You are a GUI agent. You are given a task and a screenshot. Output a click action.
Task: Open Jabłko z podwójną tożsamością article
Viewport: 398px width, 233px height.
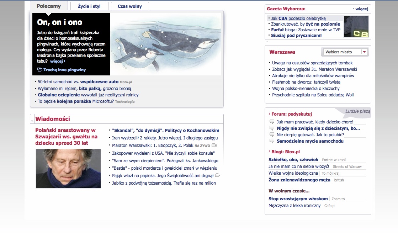pos(164,183)
